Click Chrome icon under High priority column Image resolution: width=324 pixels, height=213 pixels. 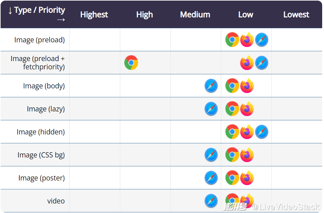tap(131, 63)
